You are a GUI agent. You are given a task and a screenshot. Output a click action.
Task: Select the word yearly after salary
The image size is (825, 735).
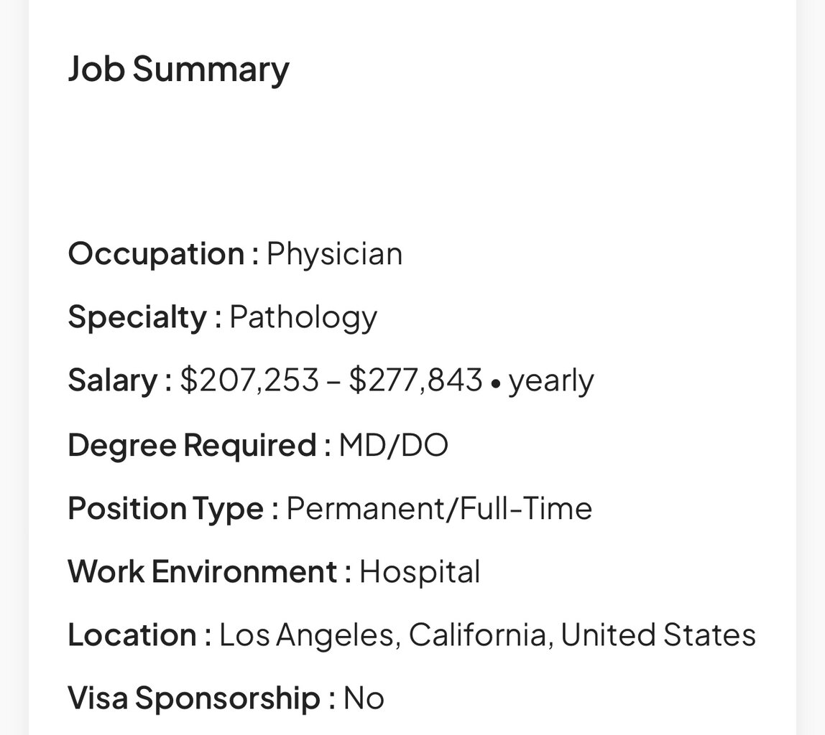tap(551, 381)
